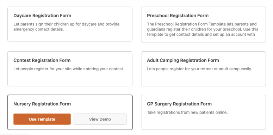The image size is (273, 135).
Task: Choose the Adult Camping Registration Form heading
Action: tap(183, 60)
